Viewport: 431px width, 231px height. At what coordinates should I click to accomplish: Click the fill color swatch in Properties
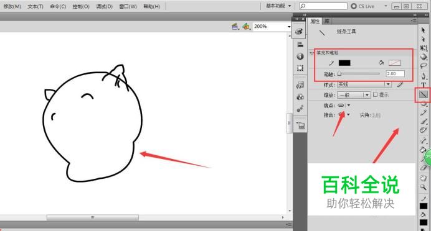tap(394, 63)
